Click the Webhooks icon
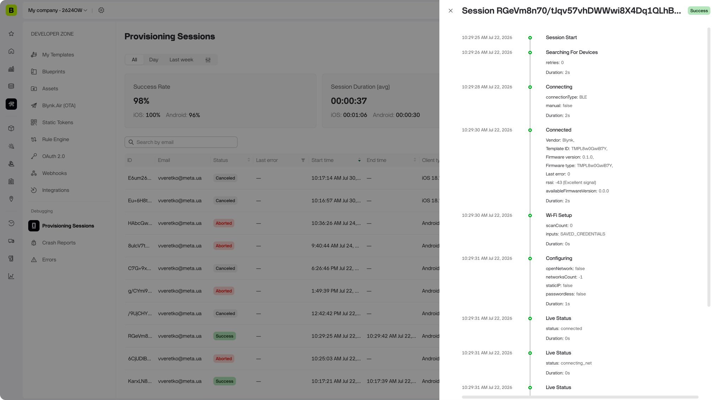The width and height of the screenshot is (721, 400). [34, 173]
